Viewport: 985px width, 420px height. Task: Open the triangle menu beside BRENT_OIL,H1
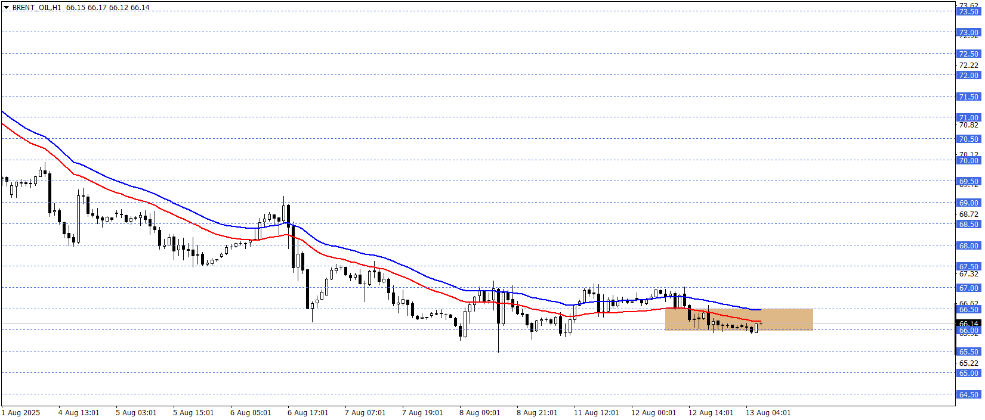pyautogui.click(x=6, y=8)
